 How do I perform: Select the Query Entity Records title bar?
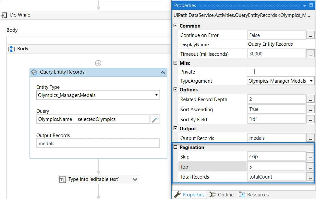99,72
